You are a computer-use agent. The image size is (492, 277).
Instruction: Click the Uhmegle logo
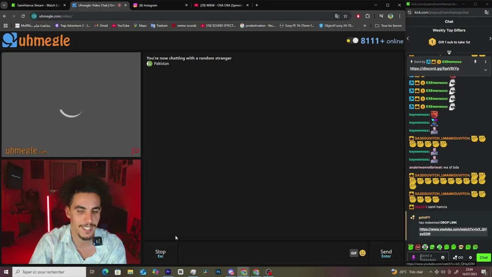(36, 40)
